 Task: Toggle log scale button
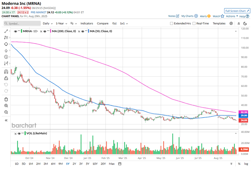[x=246, y=164]
